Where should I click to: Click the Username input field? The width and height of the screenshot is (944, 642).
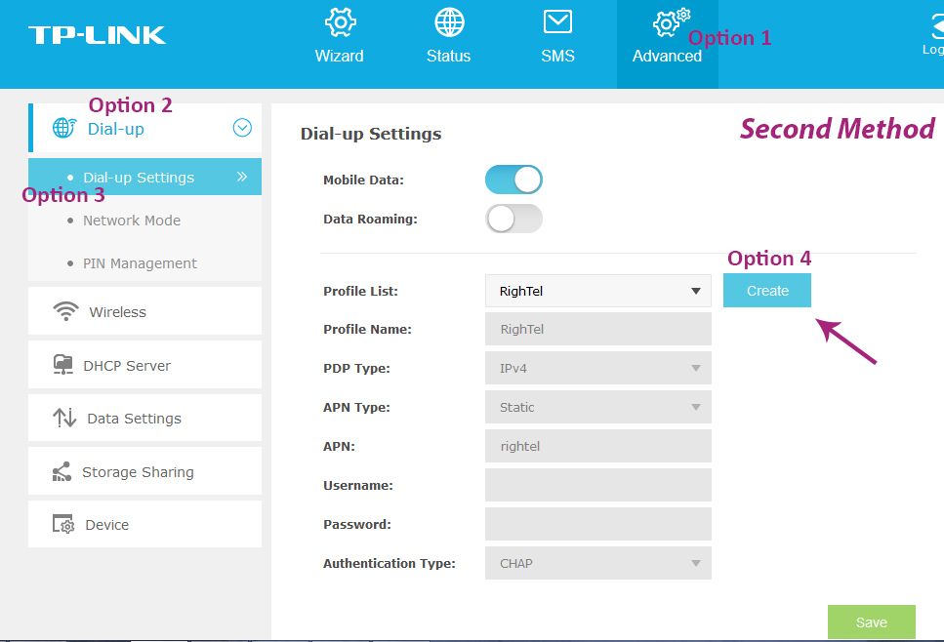(x=597, y=485)
